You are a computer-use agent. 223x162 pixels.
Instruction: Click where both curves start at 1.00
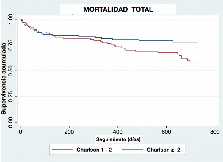[21, 19]
